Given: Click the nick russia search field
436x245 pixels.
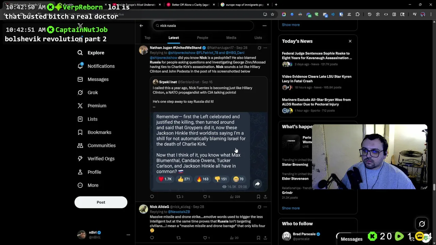Looking at the screenshot, I should click(x=203, y=26).
